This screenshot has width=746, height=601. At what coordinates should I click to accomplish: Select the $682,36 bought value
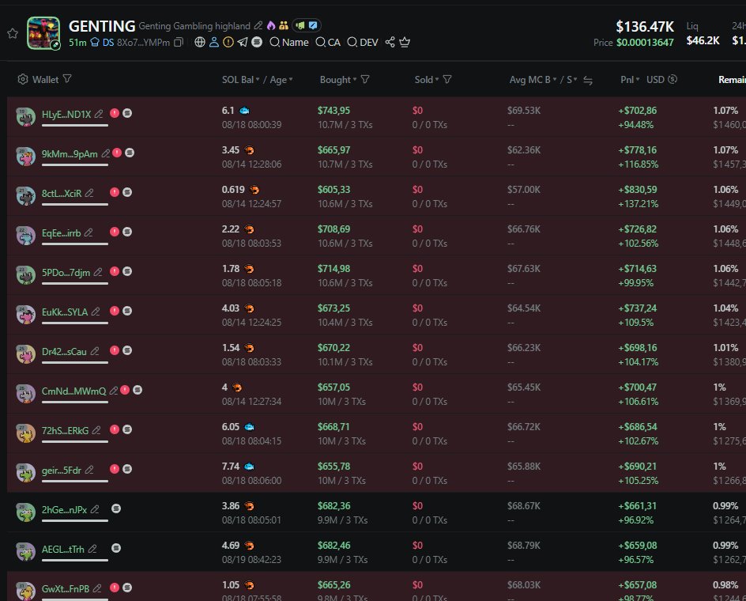334,506
